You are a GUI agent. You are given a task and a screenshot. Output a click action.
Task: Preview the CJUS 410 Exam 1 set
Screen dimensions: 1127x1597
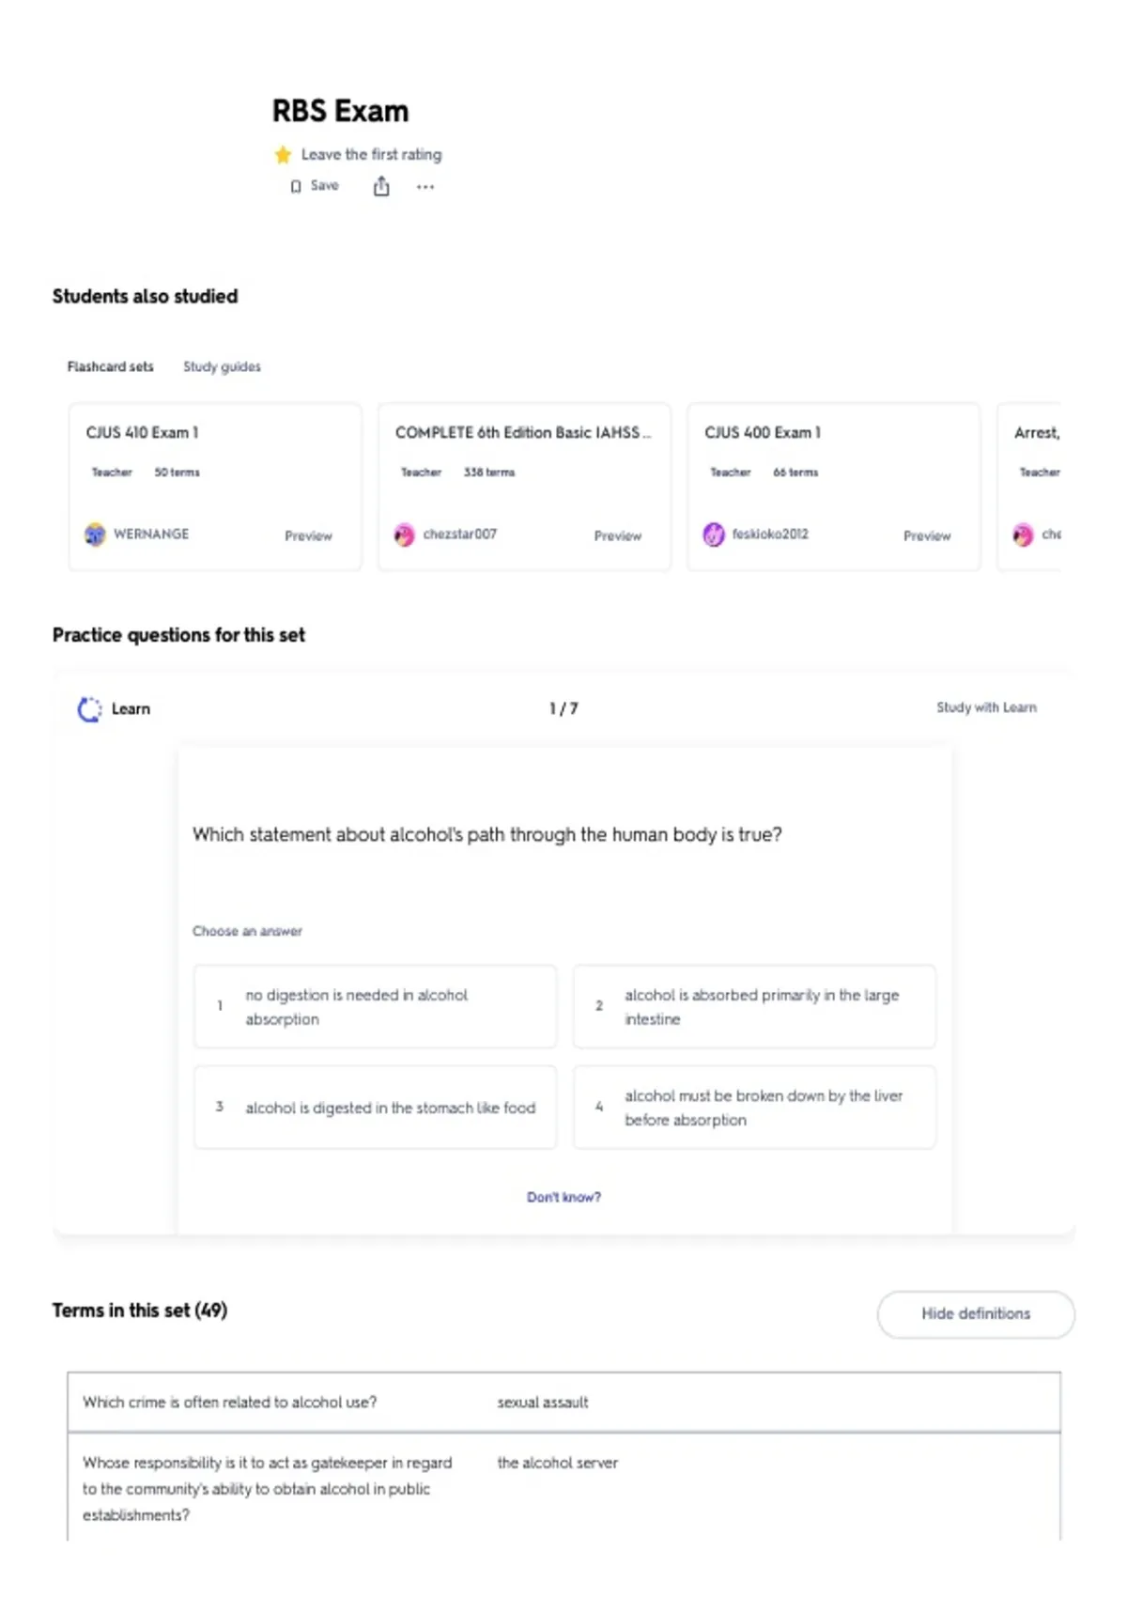(x=308, y=535)
